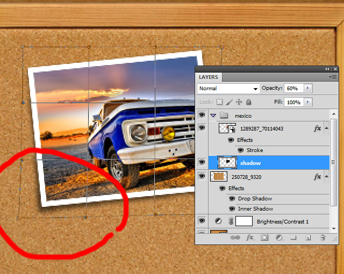The height and width of the screenshot is (274, 344).
Task: Select the LAYERS tab
Action: pos(209,77)
